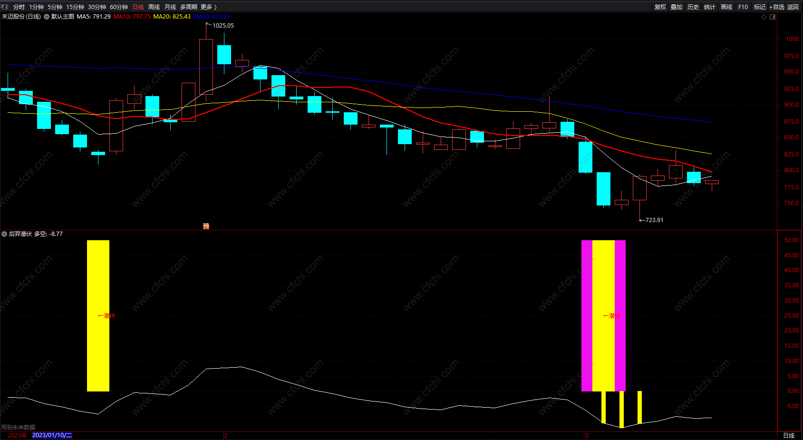The width and height of the screenshot is (803, 440).
Task: Click the 标记 mark button
Action: tap(760, 7)
